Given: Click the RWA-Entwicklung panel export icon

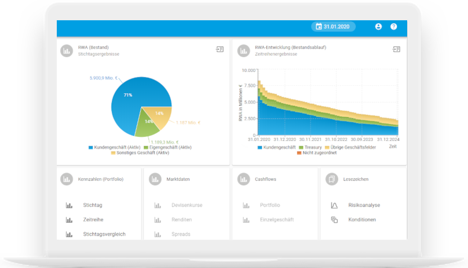Looking at the screenshot, I should coord(396,50).
